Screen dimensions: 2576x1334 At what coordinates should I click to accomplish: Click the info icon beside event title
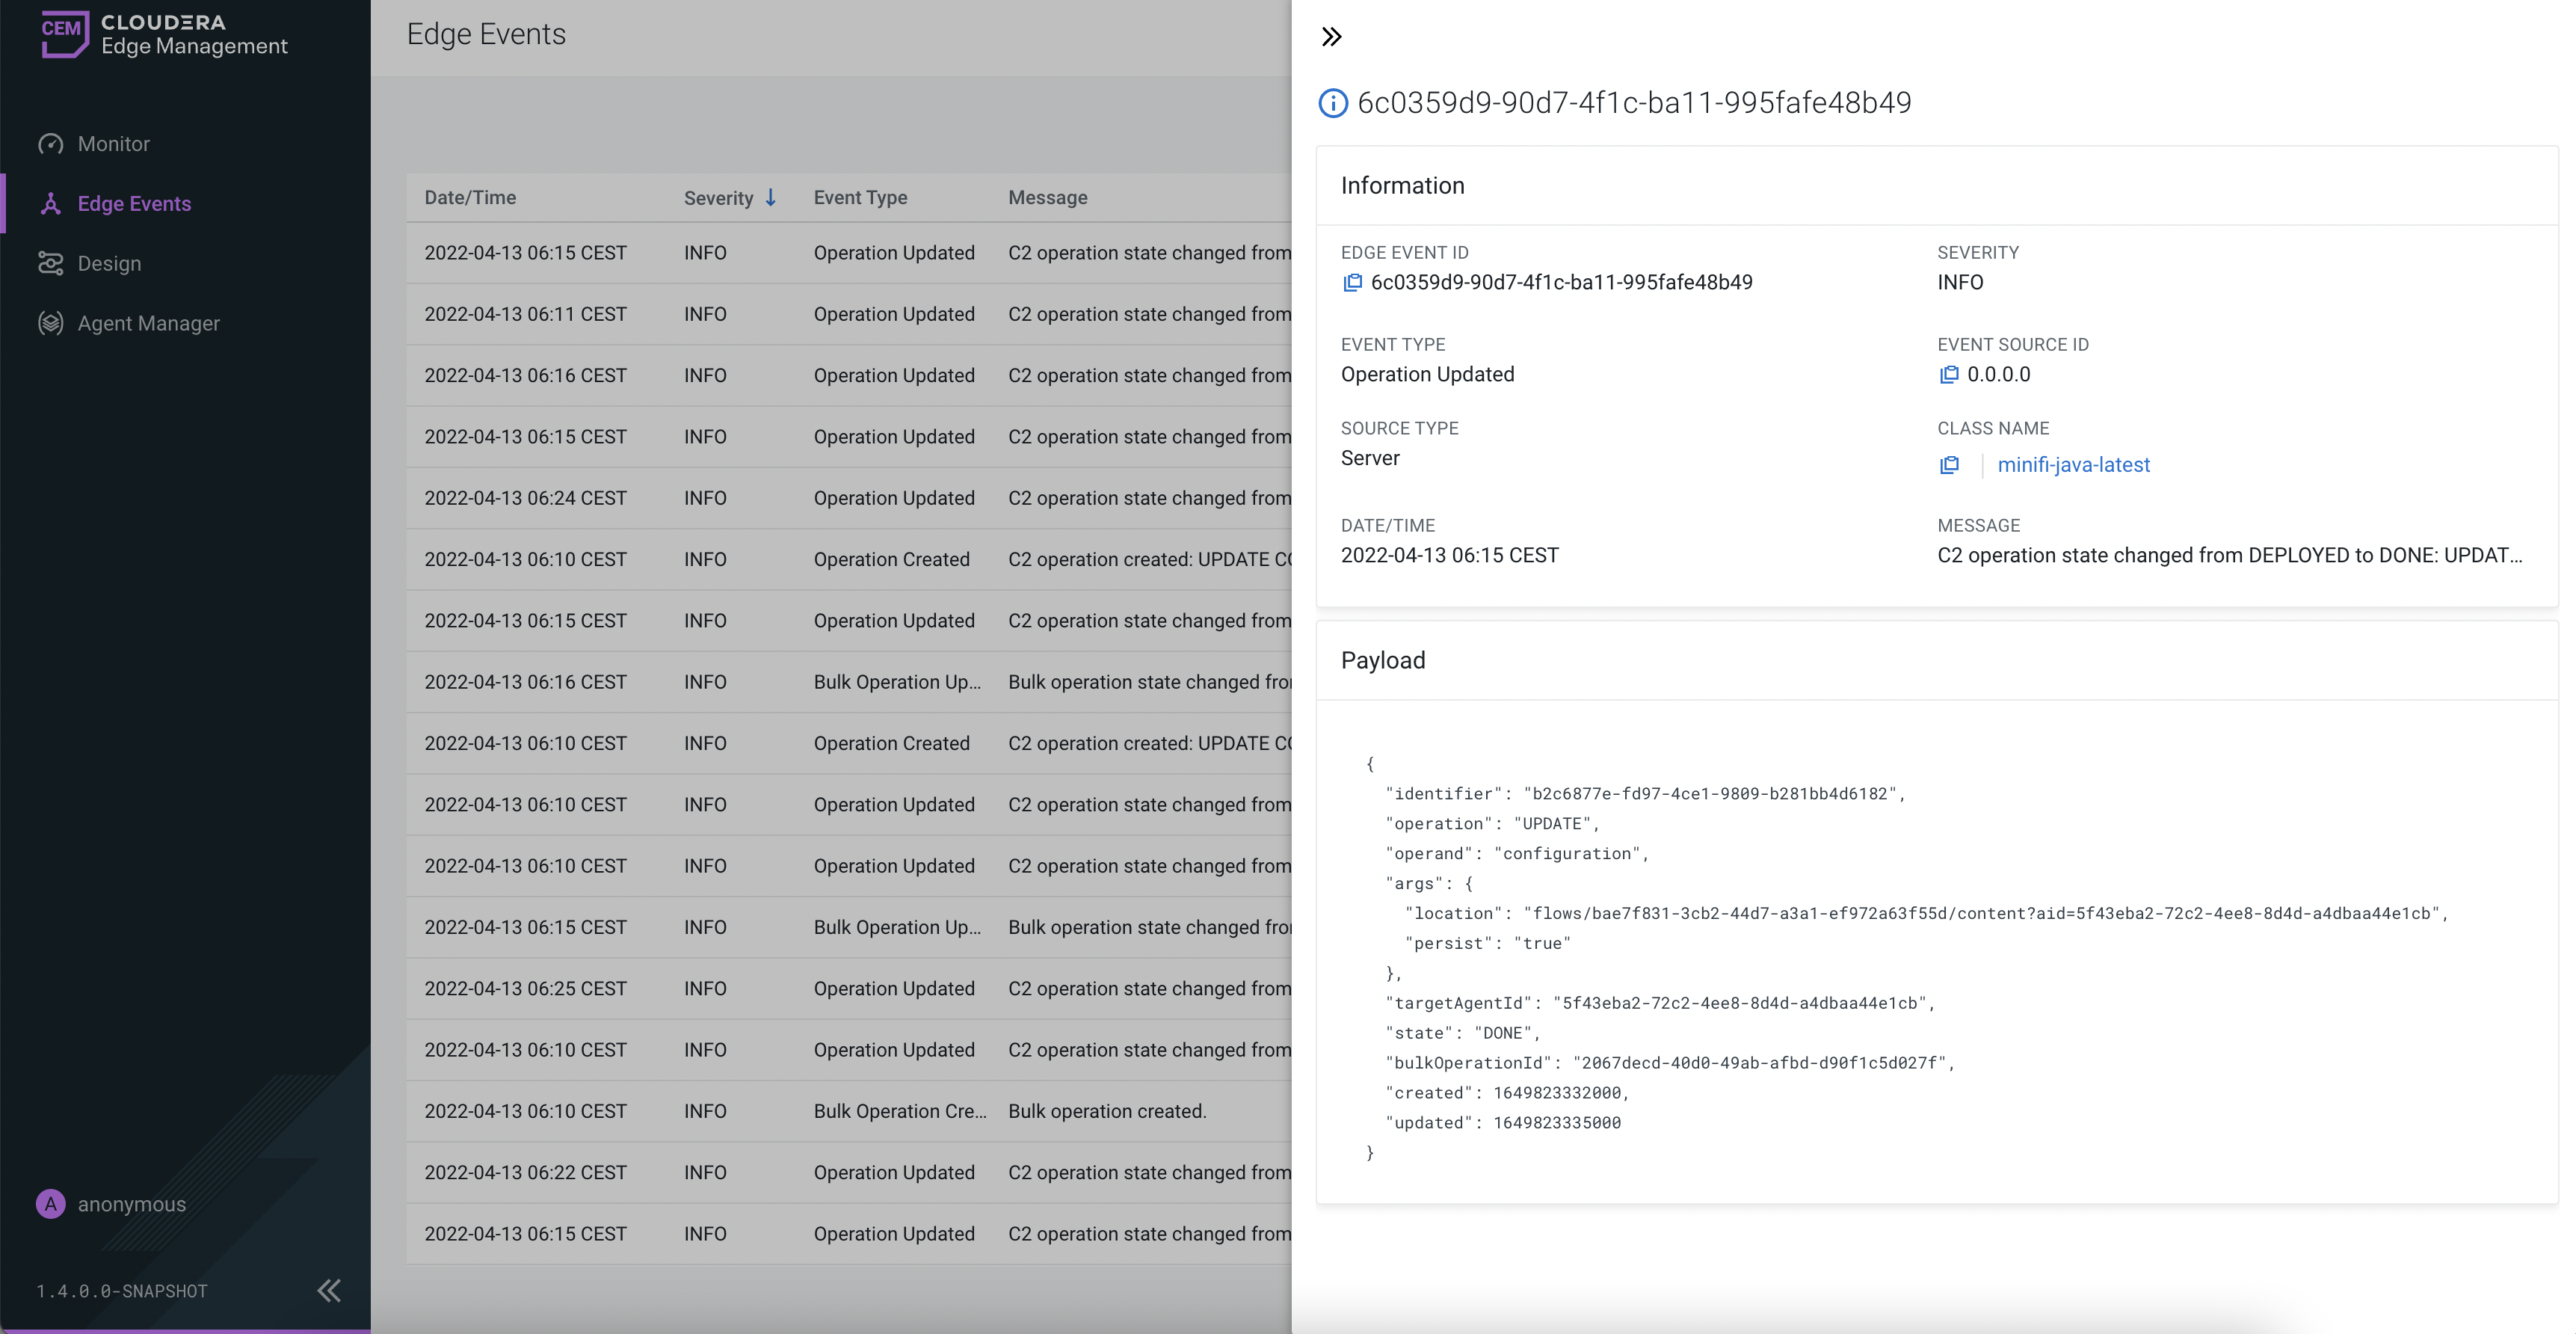1333,103
